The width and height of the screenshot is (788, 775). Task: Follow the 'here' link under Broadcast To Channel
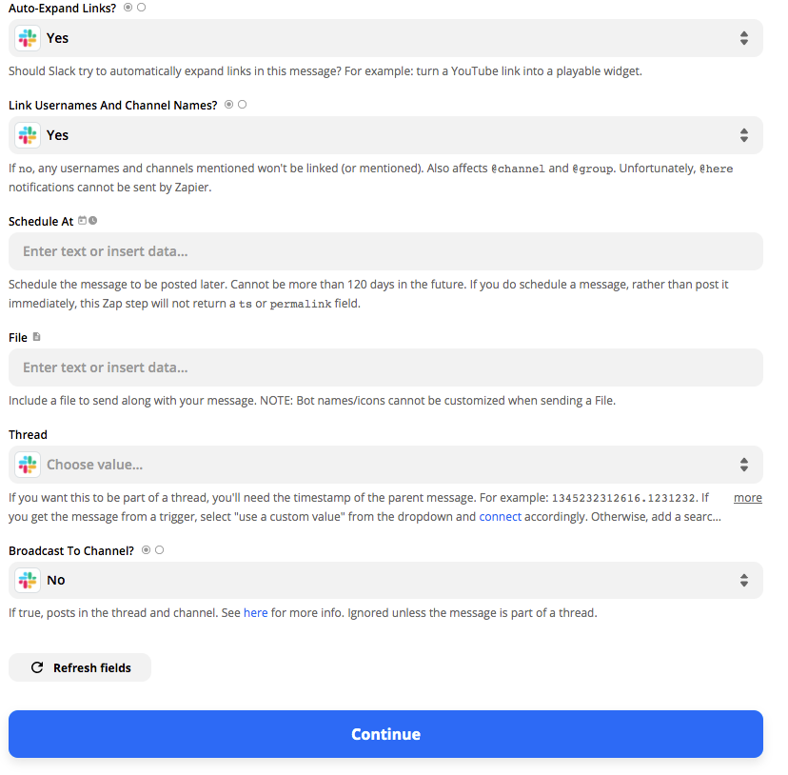(255, 613)
